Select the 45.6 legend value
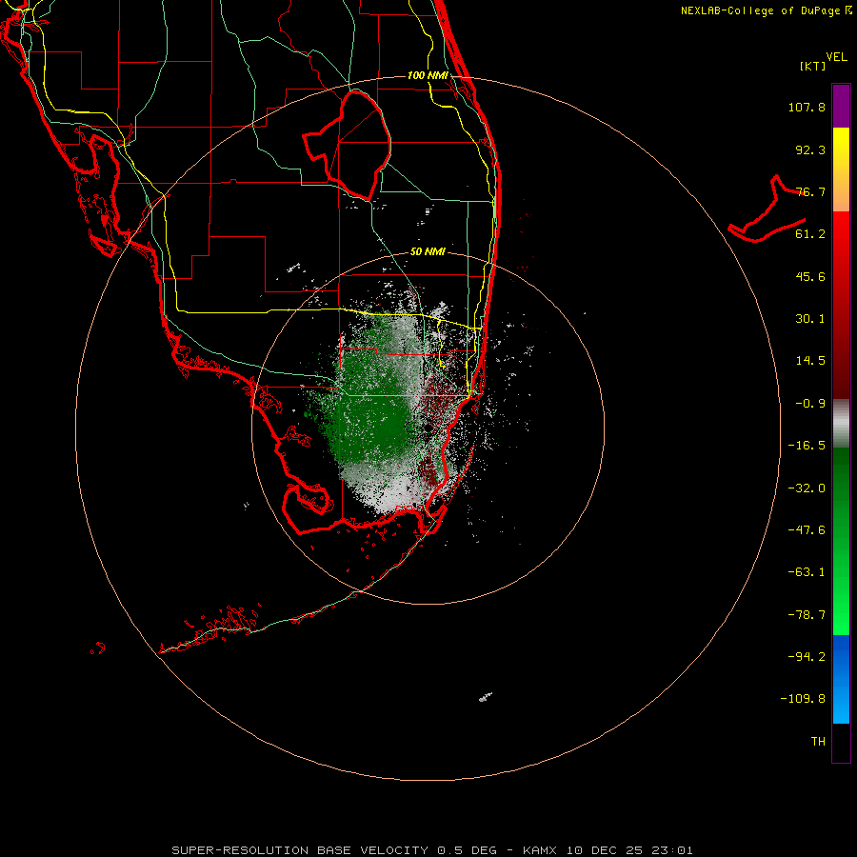 click(810, 276)
